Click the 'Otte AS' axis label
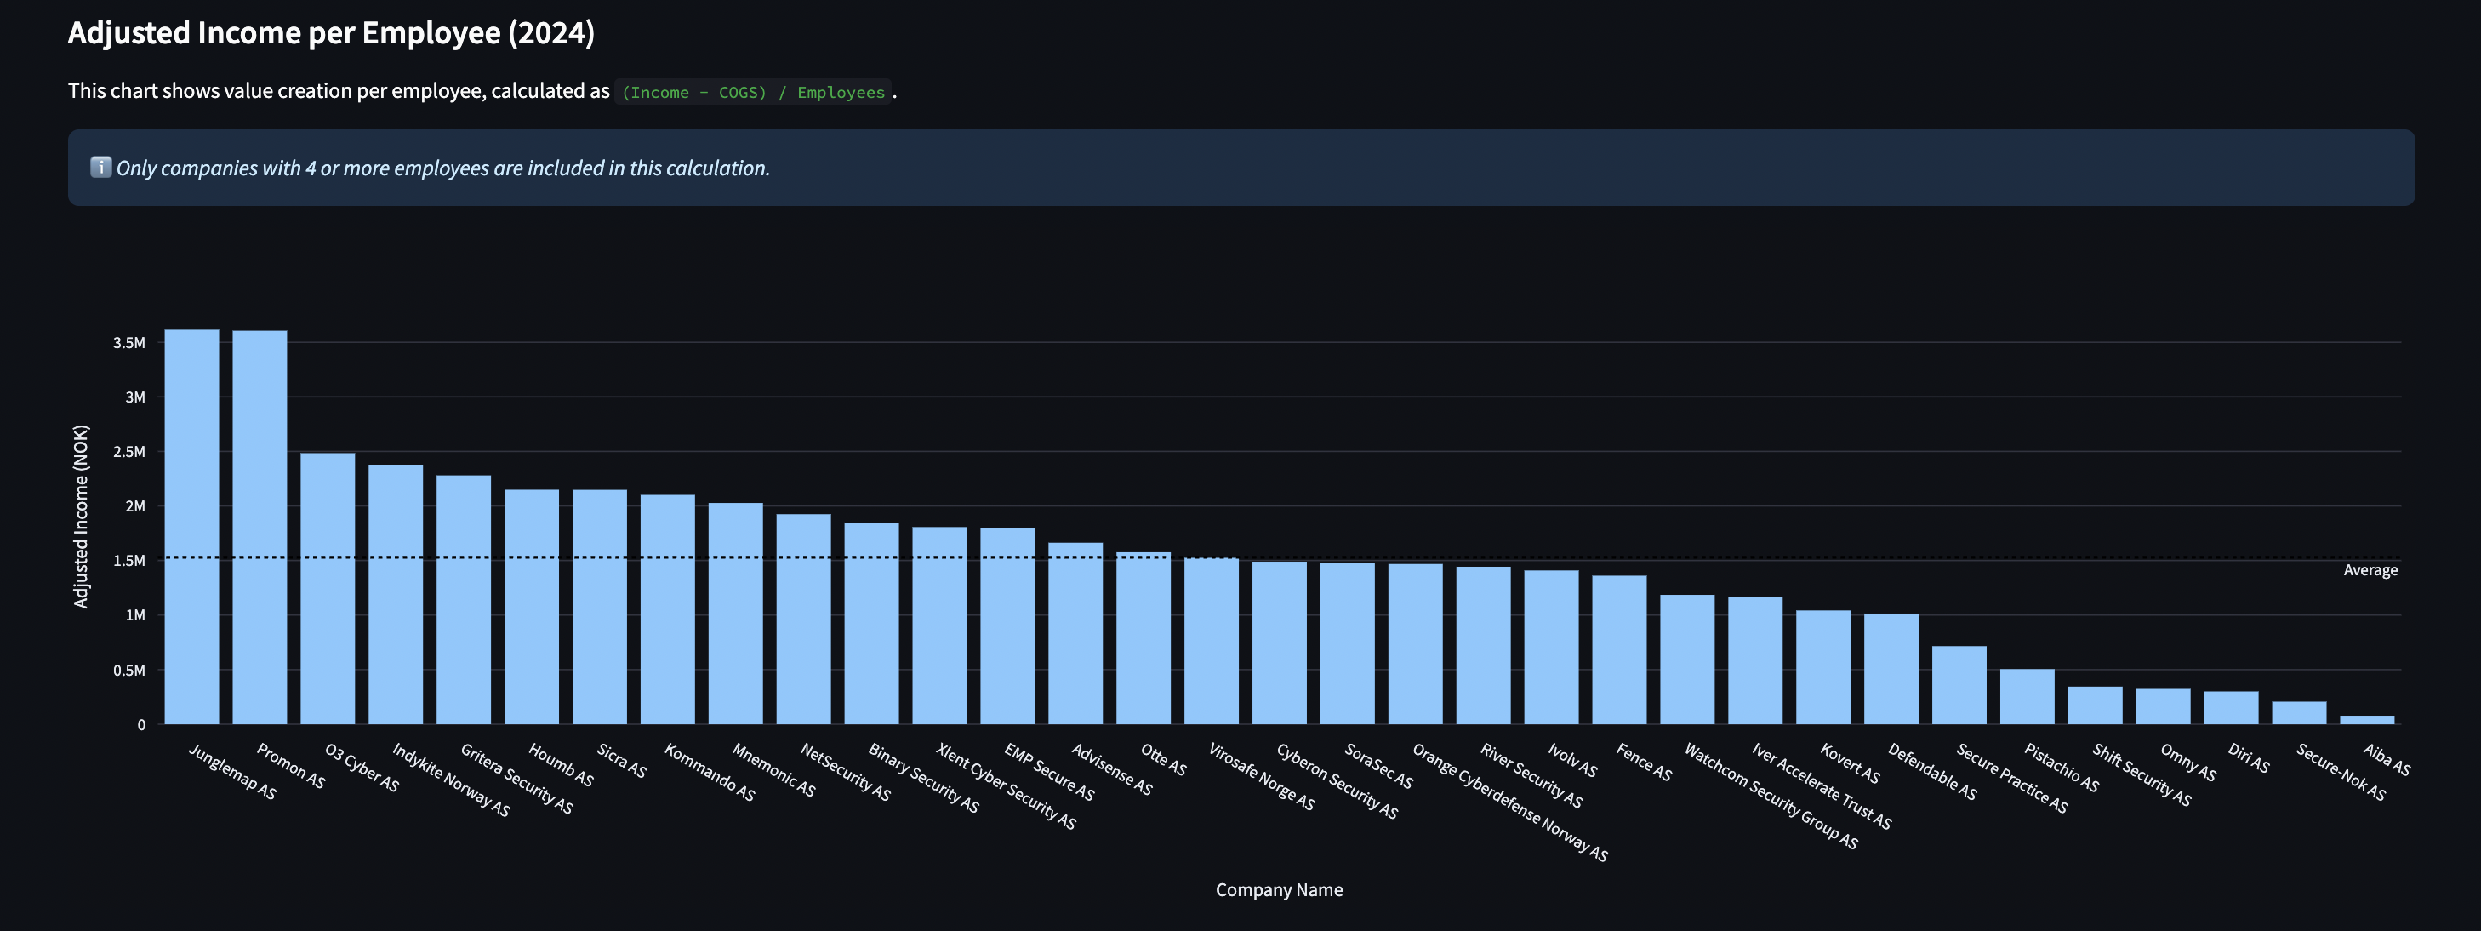The image size is (2481, 931). pyautogui.click(x=1163, y=759)
